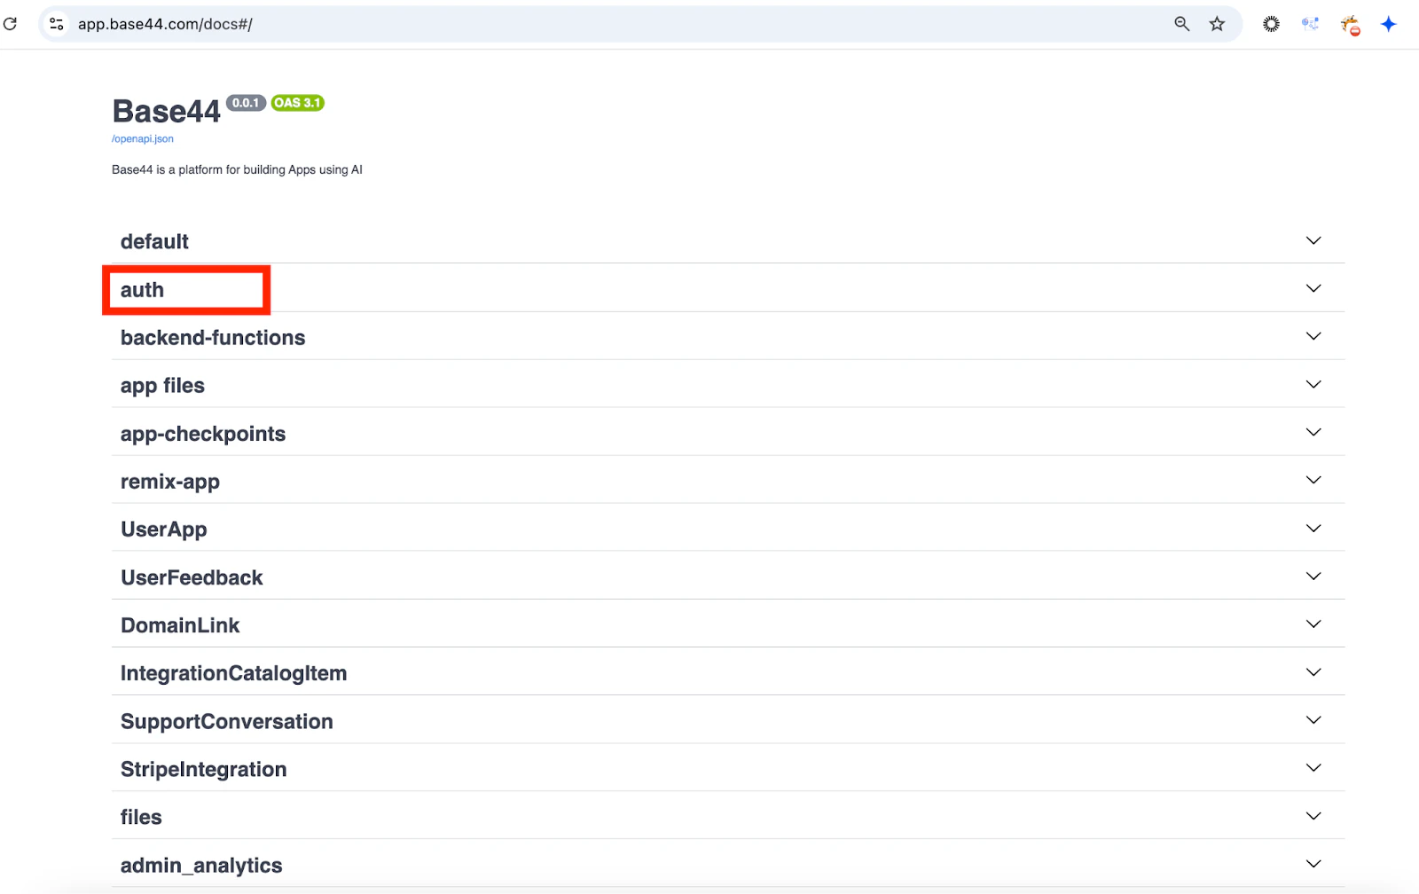Expand the app files section chevron

(1313, 384)
